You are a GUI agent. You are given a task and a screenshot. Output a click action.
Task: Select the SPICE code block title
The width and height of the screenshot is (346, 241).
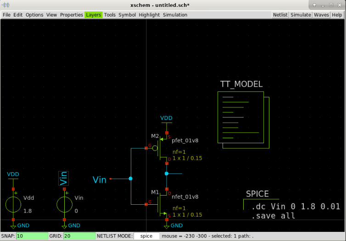257,194
